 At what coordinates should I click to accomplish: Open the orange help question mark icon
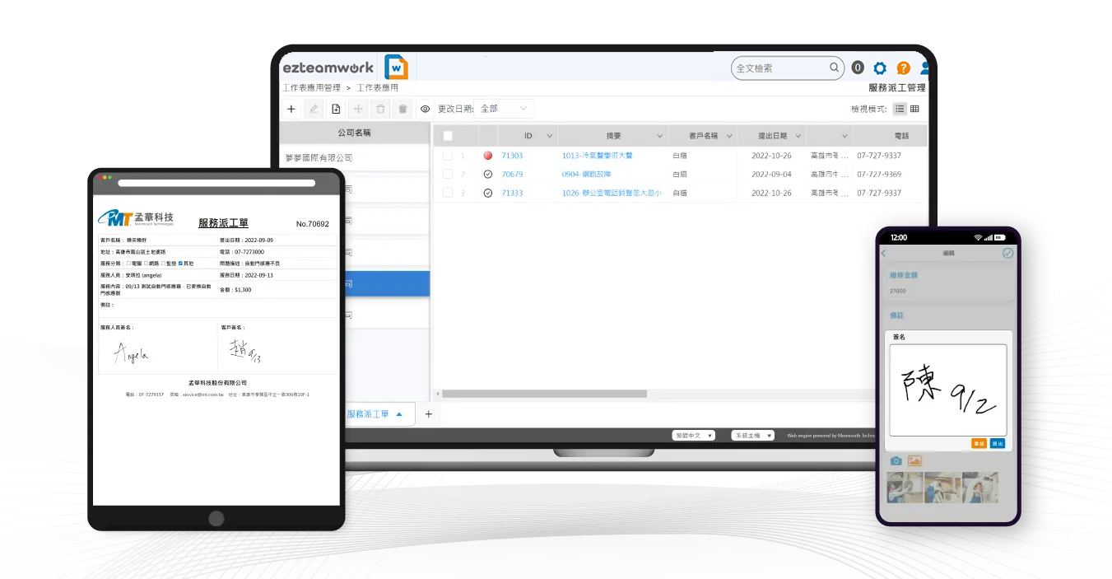[903, 68]
